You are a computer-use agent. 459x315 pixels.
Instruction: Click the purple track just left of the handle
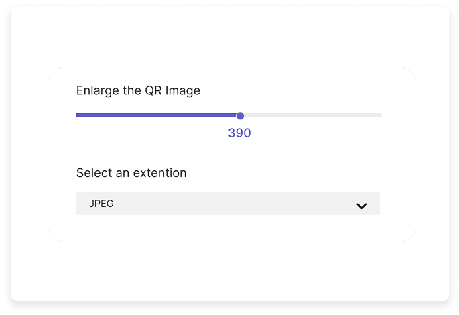[x=228, y=115]
